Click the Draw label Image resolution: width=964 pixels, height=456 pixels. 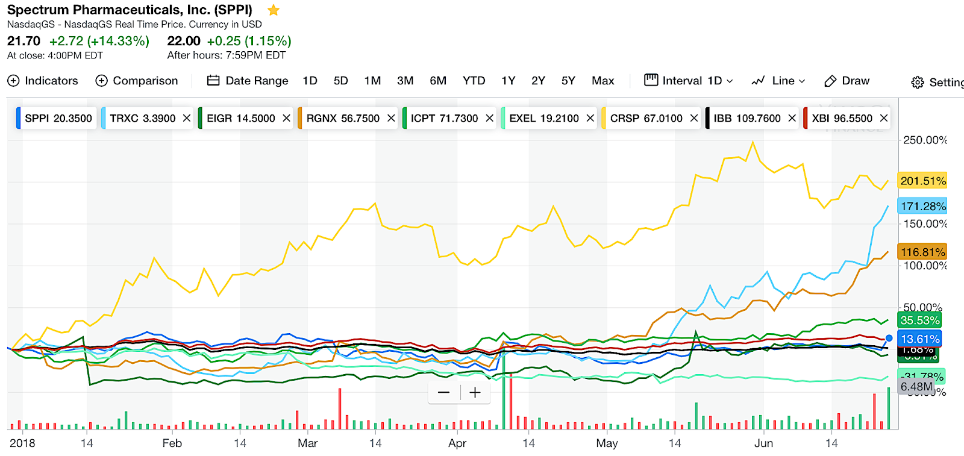(x=856, y=81)
